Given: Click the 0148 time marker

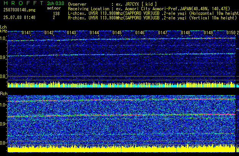Looking at the screenshot, I should point(185,33).
